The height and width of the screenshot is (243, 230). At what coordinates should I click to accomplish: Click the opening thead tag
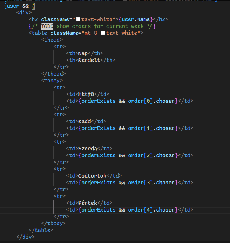tap(52, 40)
